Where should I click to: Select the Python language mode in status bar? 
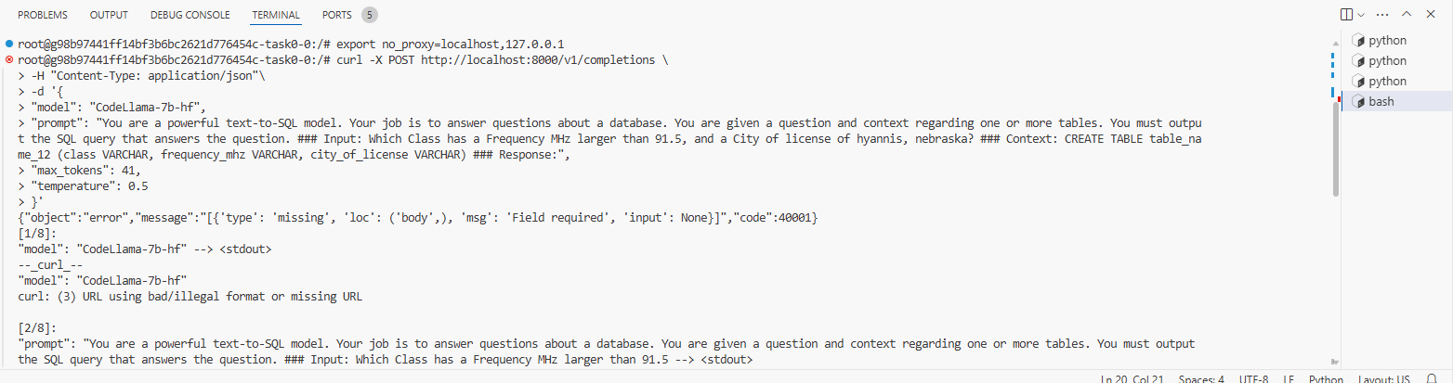1326,379
